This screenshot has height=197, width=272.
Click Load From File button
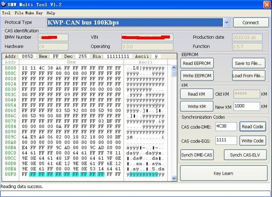point(249,75)
